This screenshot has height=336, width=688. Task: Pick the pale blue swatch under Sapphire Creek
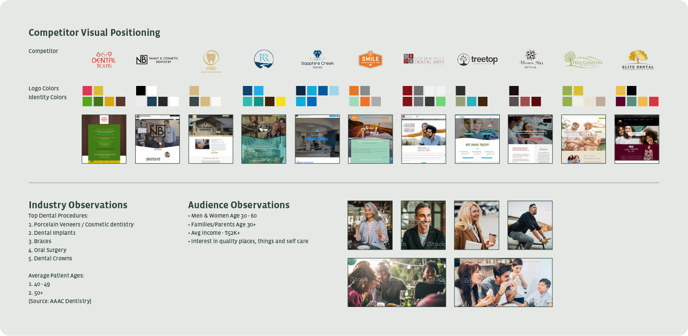[334, 90]
